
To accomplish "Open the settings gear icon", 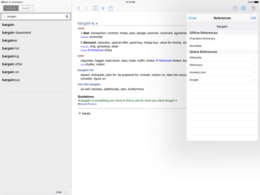I will tap(244, 8).
